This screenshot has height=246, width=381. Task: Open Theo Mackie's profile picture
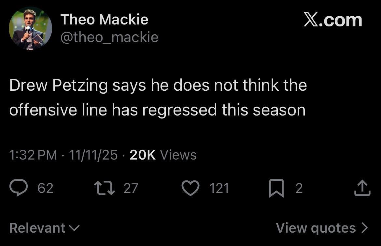tap(30, 28)
